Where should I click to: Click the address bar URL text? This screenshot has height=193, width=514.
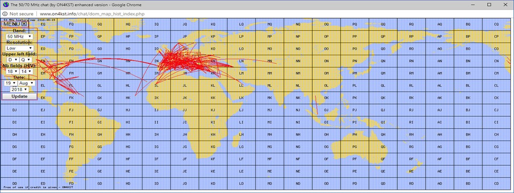tap(92, 14)
